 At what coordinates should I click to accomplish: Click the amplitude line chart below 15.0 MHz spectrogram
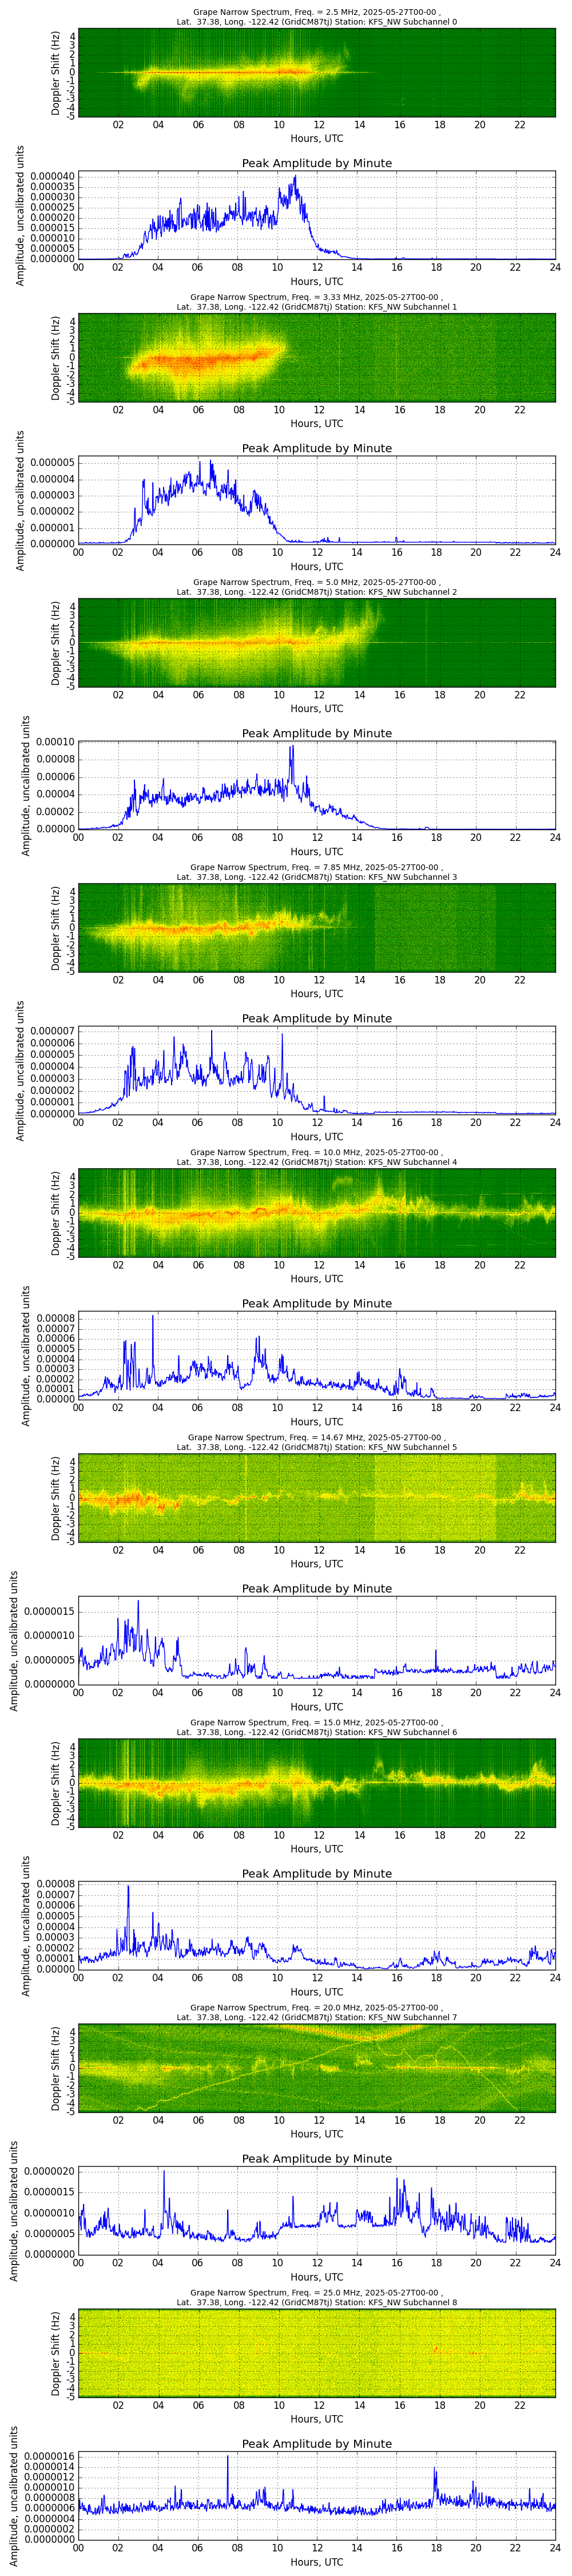[317, 1925]
